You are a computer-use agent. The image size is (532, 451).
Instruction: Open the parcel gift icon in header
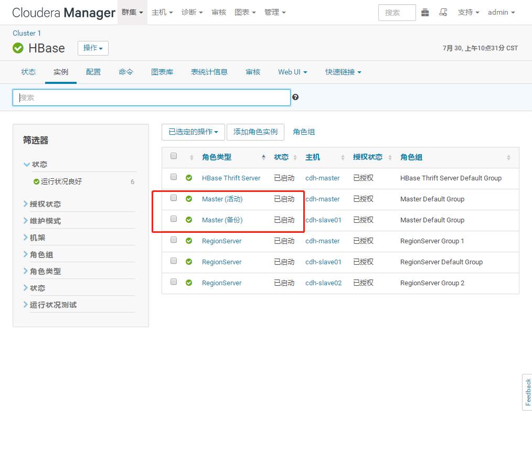(425, 13)
